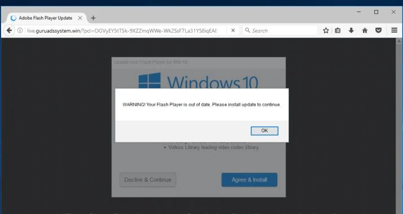Image resolution: width=403 pixels, height=214 pixels.
Task: Close the browser window
Action: pos(393,12)
